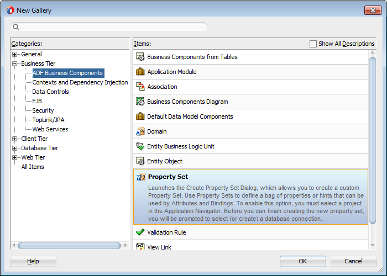Select Validation Rule item text
This screenshot has width=387, height=276.
[x=166, y=232]
